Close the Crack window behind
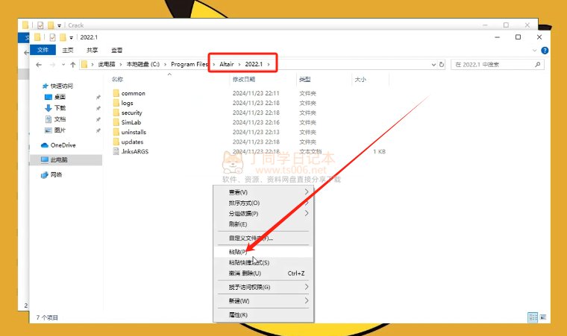 (527, 25)
